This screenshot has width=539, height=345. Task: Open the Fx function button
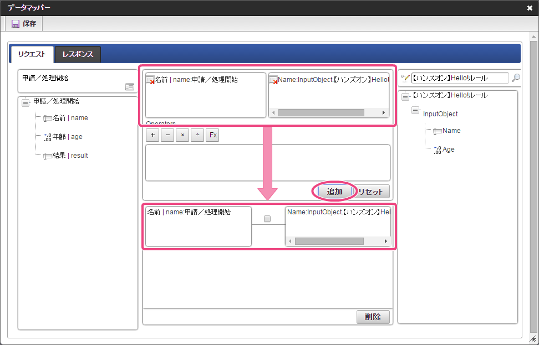[x=212, y=135]
